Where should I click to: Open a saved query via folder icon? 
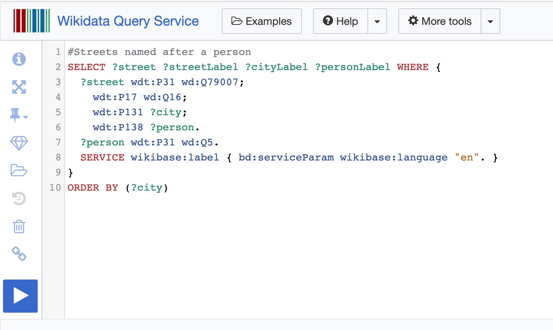click(18, 171)
